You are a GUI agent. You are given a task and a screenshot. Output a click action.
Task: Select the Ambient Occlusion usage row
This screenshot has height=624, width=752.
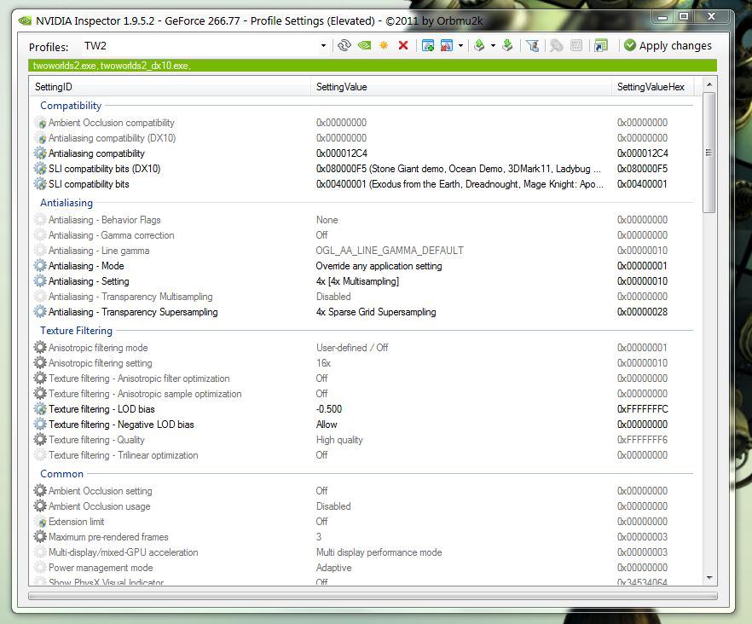pos(362,506)
